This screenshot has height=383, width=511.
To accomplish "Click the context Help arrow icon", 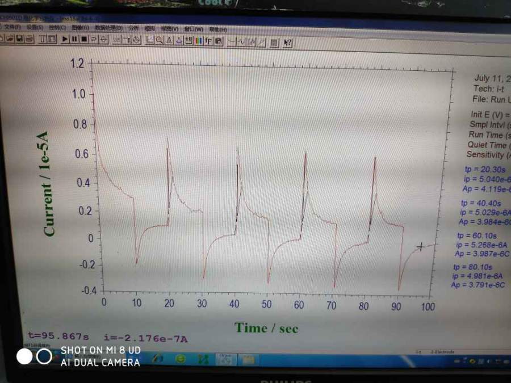I will (287, 43).
